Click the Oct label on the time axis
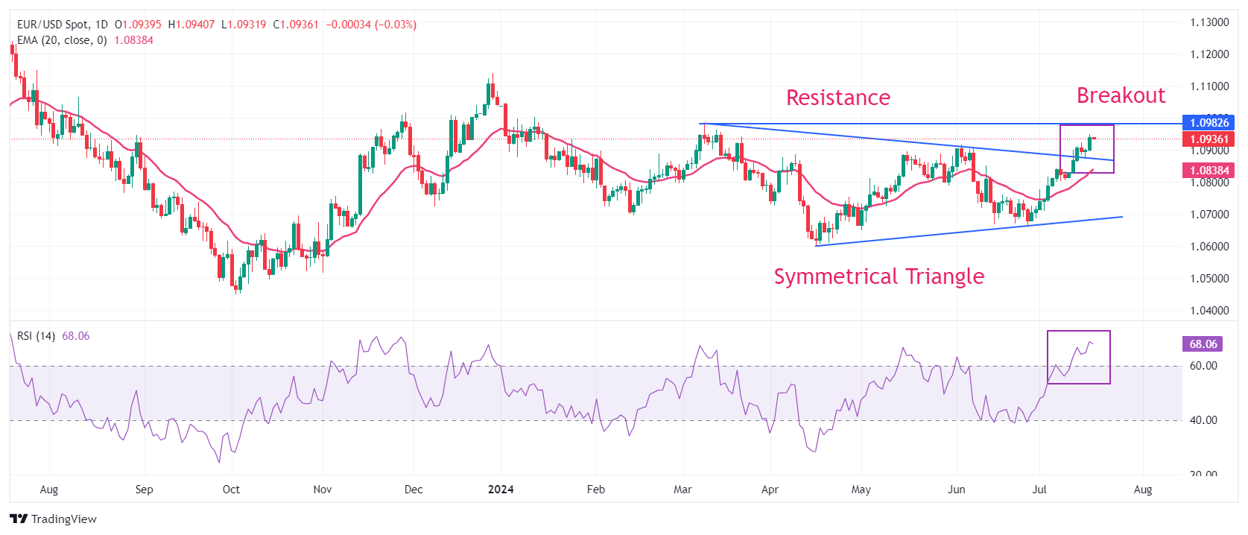 pyautogui.click(x=231, y=490)
